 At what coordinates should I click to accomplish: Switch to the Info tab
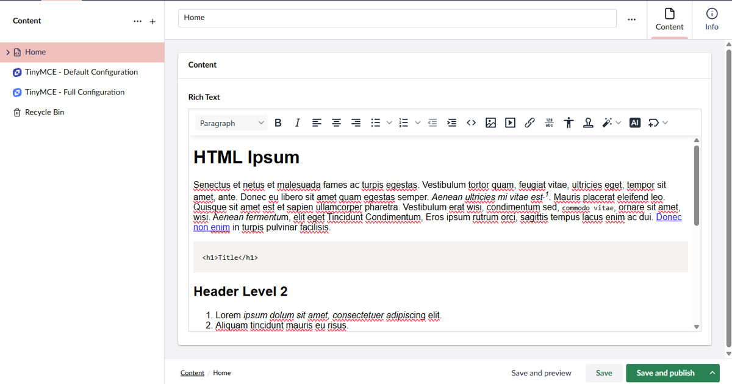tap(711, 20)
